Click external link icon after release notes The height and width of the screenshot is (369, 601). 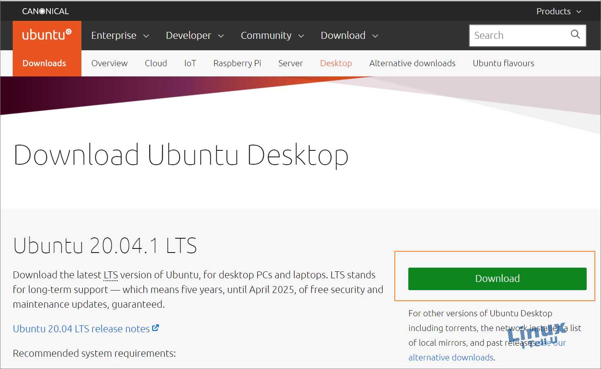155,328
